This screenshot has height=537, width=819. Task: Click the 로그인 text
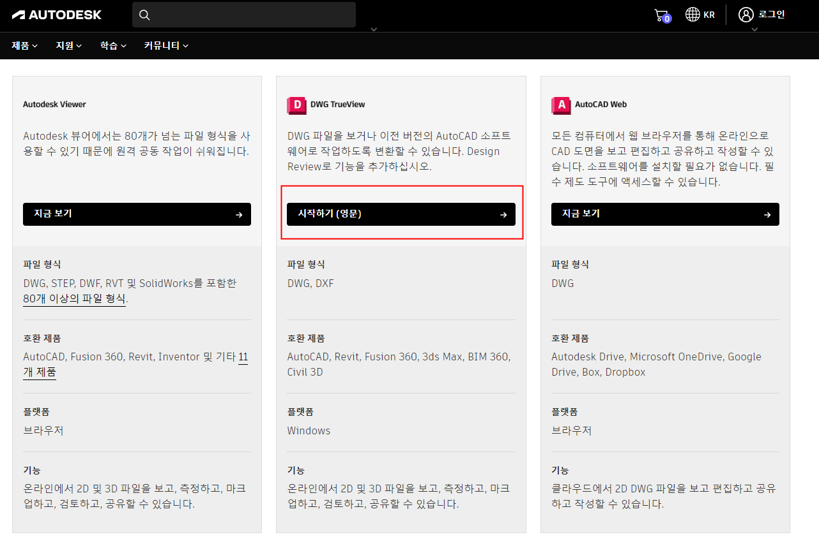[x=772, y=15]
